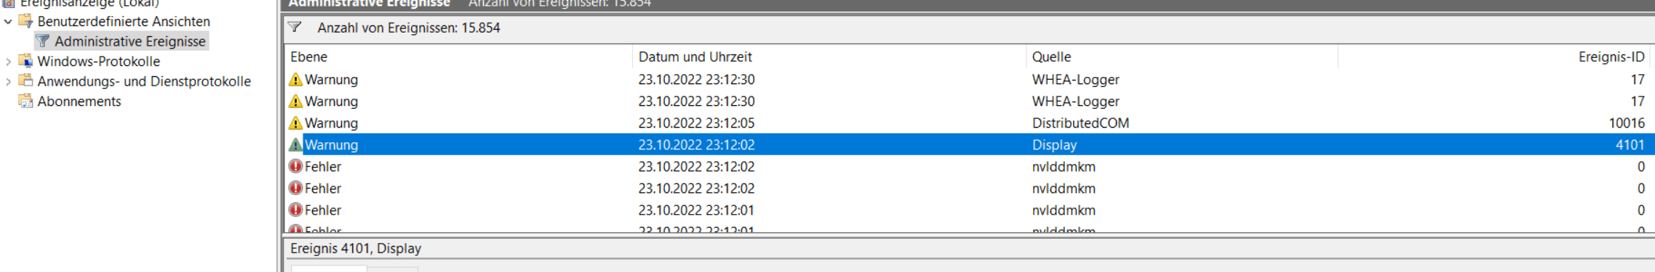Expand the Anwendungs- und Dienstprotokolle node
1655x272 pixels.
tap(8, 82)
